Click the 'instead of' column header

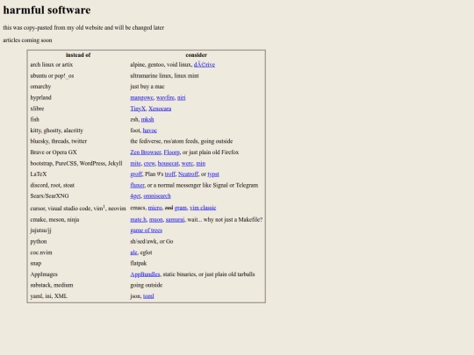(78, 55)
